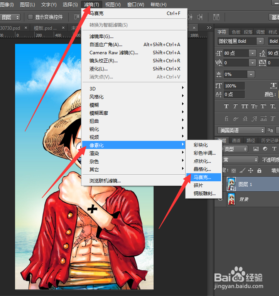Open the 美国英语 language dropdown
279x296 pixels.
point(241,130)
